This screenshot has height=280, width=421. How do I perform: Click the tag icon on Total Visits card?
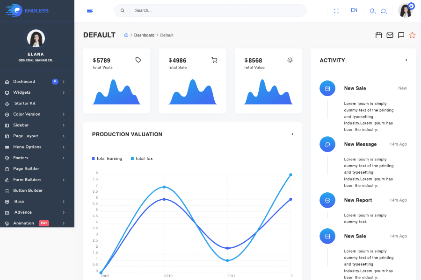click(138, 60)
